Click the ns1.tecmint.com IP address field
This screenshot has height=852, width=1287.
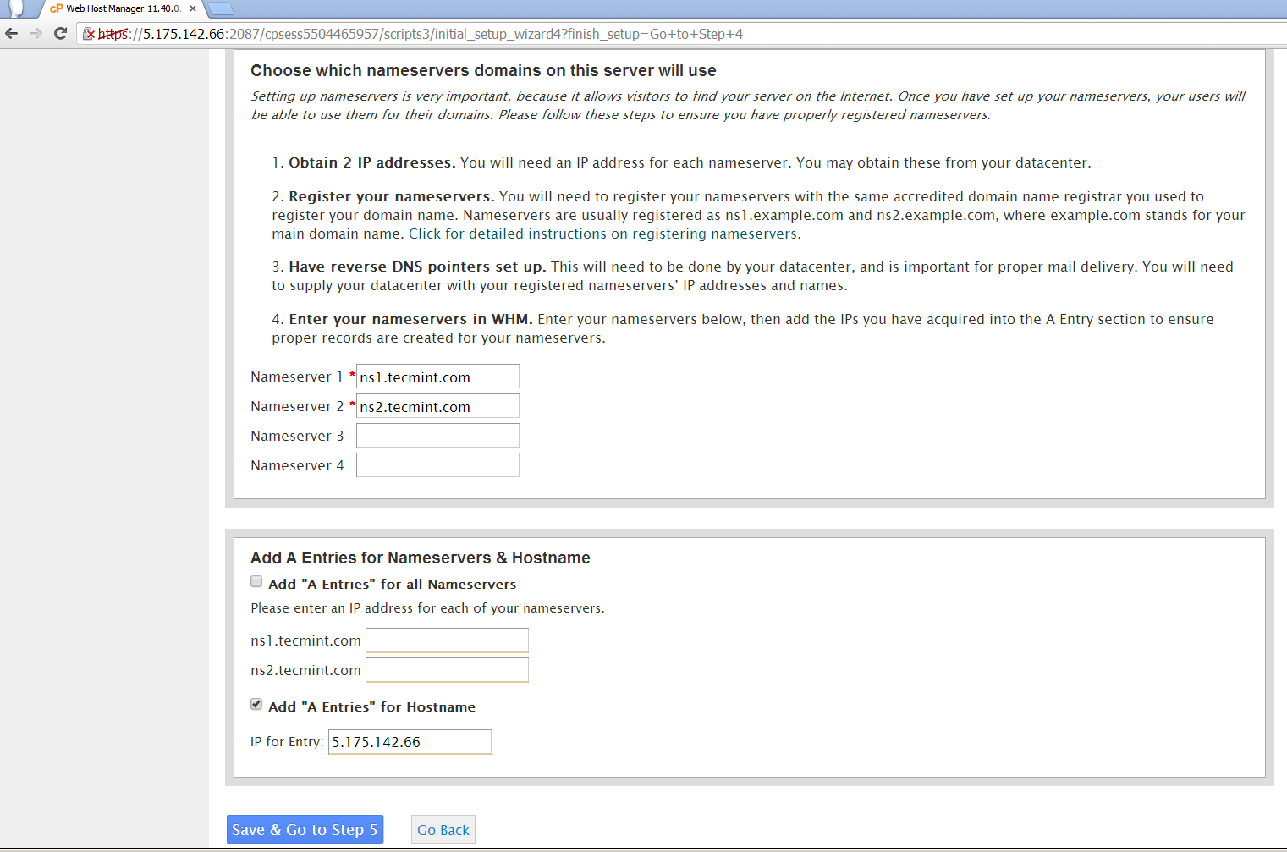447,640
